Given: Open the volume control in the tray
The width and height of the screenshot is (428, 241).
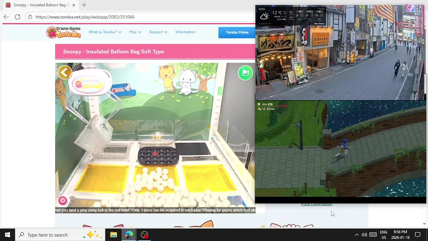Looking at the screenshot, I should coord(364,235).
